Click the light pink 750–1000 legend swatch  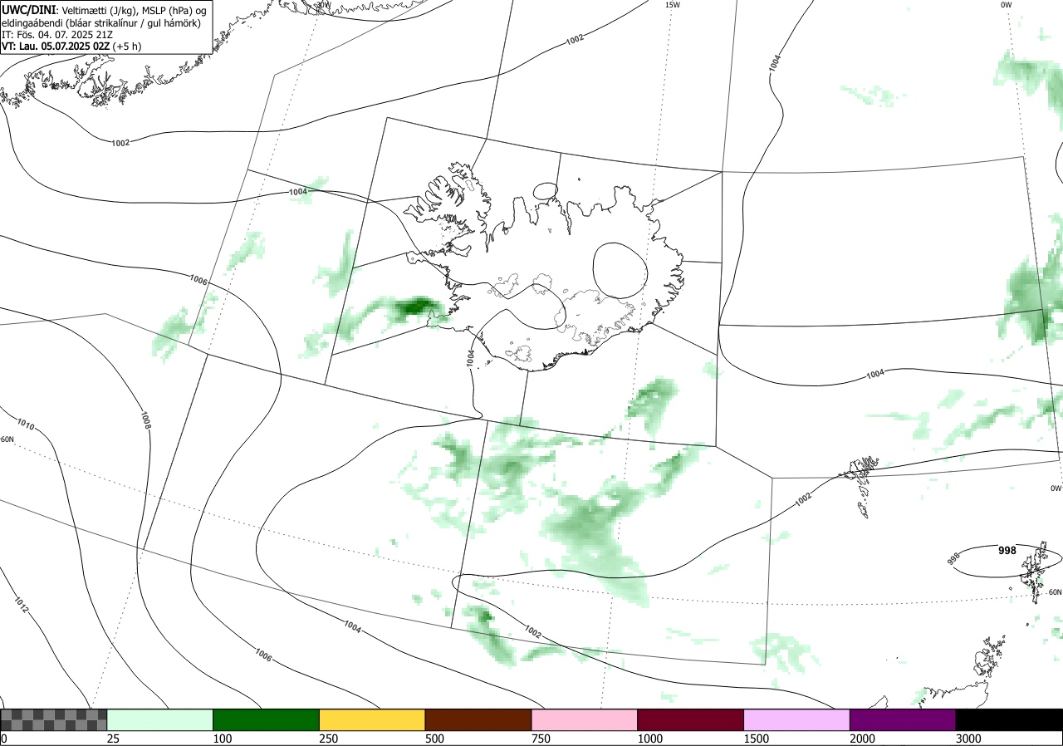[x=585, y=719]
